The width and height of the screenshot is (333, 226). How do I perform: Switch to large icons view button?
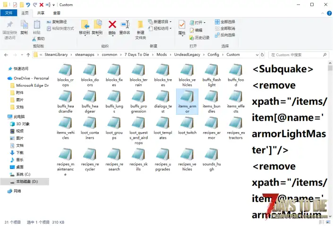coord(329,222)
